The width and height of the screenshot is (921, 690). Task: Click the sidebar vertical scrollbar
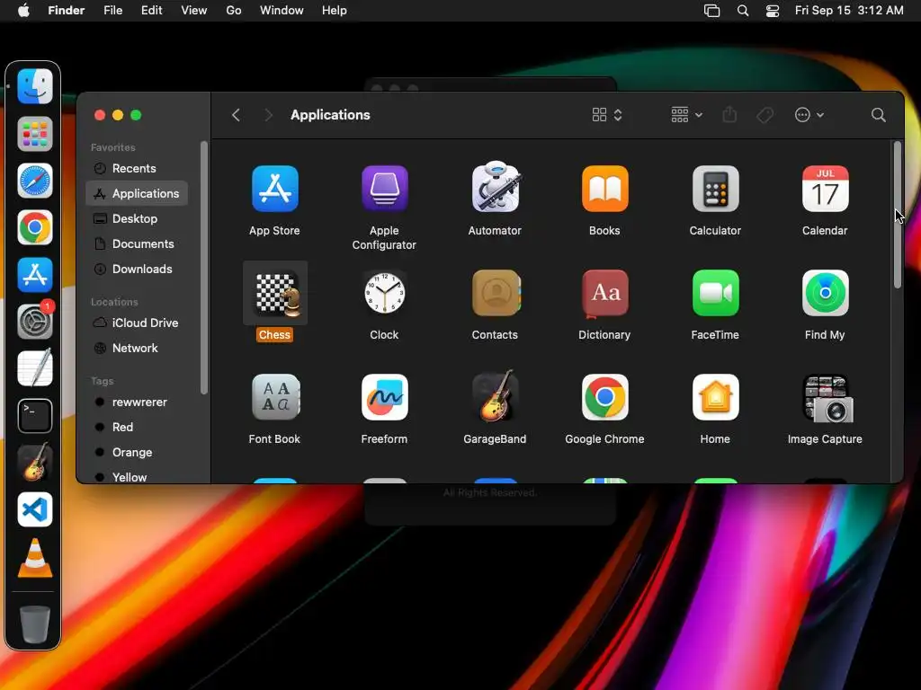pos(204,268)
